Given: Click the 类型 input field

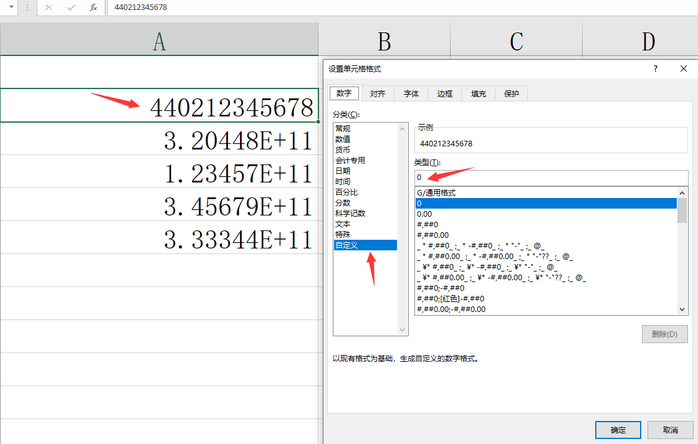Looking at the screenshot, I should pos(551,177).
